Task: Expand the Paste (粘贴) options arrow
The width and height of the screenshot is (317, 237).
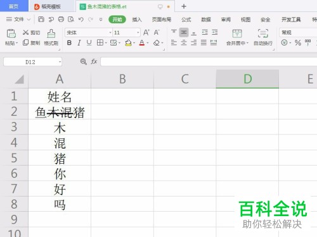Action: [x=16, y=43]
